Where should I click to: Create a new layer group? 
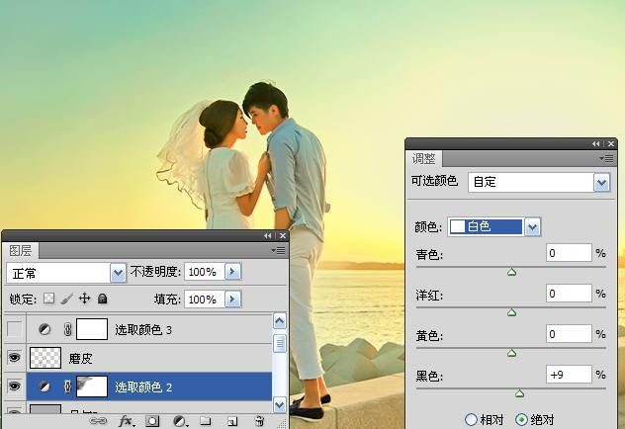coord(206,421)
